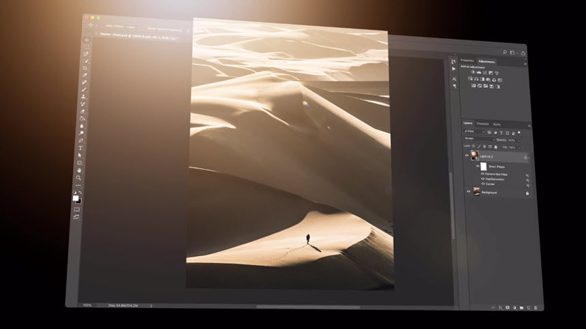The width and height of the screenshot is (586, 329).
Task: Switch to the Channels tab
Action: (x=482, y=124)
